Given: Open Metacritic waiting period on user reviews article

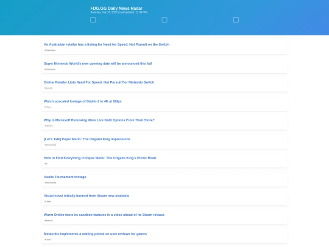Looking at the screenshot, I should click(95, 234).
